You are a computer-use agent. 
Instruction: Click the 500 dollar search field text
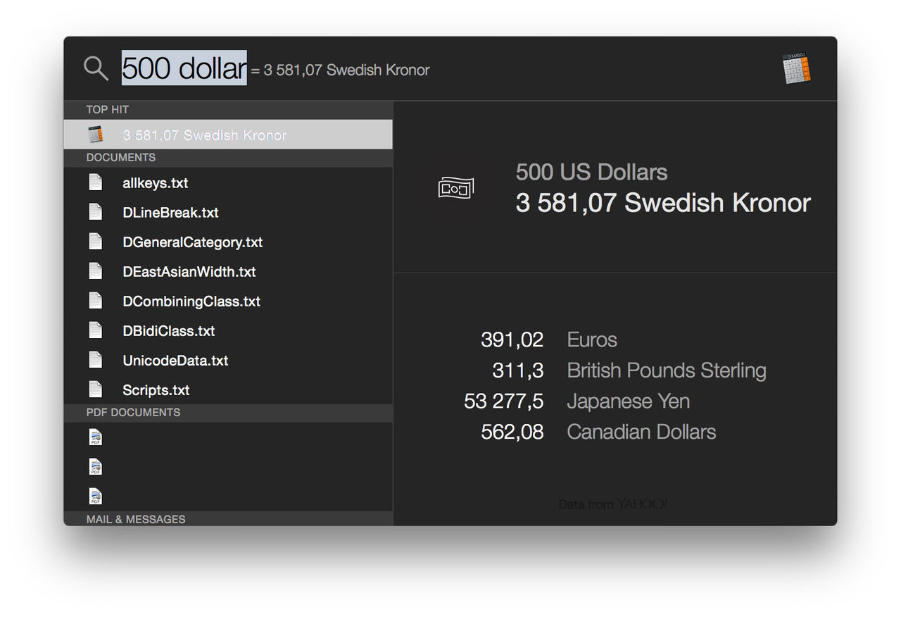point(184,68)
